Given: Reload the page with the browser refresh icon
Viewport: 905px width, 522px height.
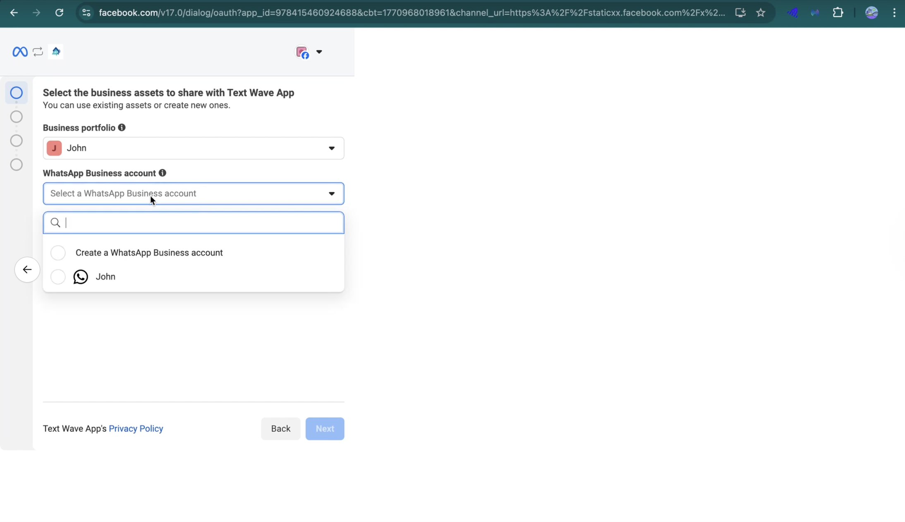Looking at the screenshot, I should click(59, 13).
